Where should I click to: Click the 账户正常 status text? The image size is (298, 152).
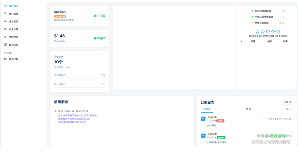click(x=99, y=16)
